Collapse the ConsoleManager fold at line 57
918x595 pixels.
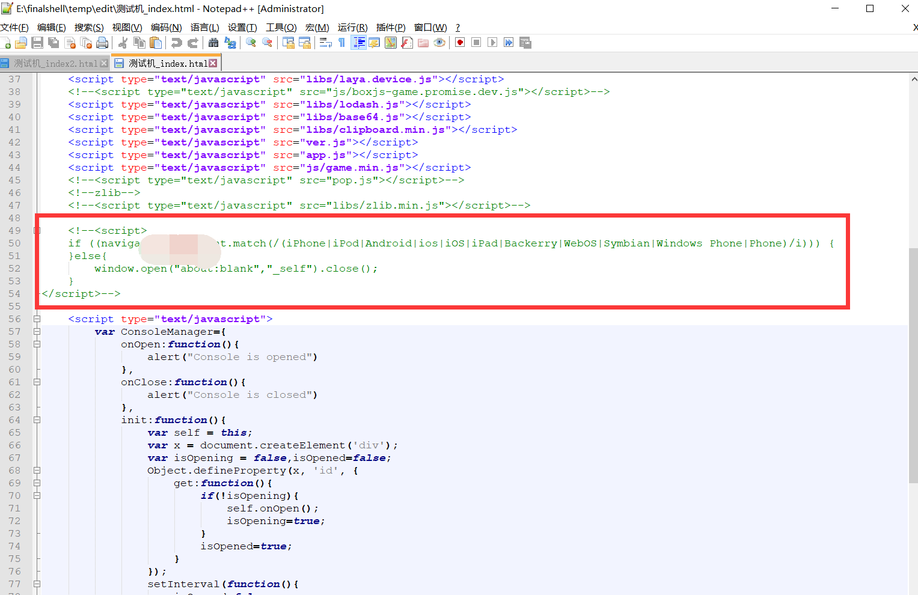[37, 332]
